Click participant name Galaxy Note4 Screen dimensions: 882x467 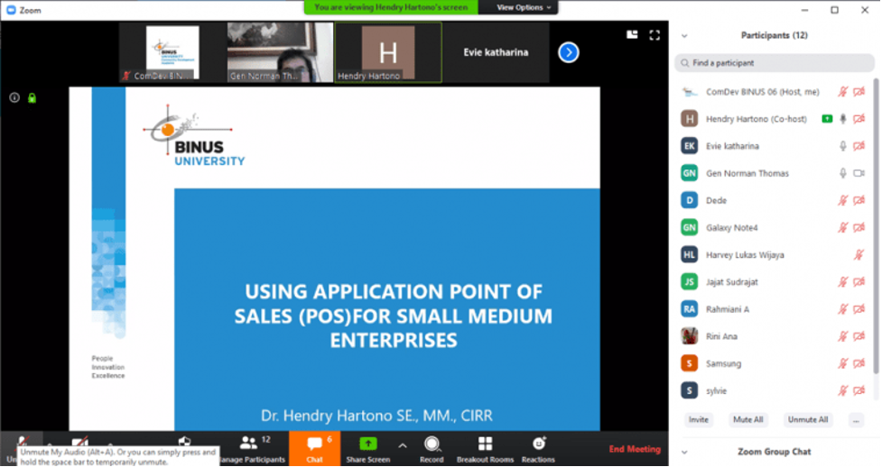732,227
